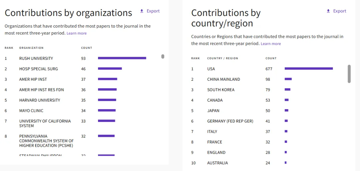Click the USA count bar
360x171 pixels.
pyautogui.click(x=309, y=69)
